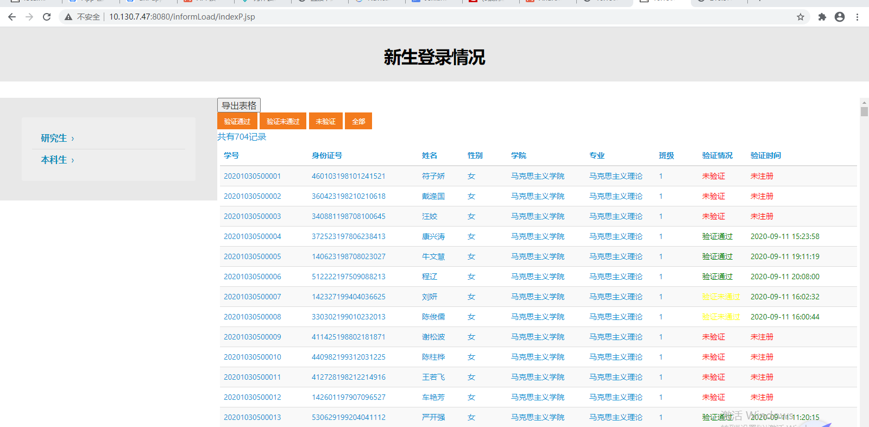Click the 班级 column header
869x427 pixels.
point(666,155)
